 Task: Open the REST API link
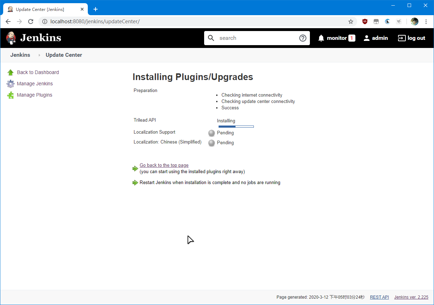coord(379,297)
